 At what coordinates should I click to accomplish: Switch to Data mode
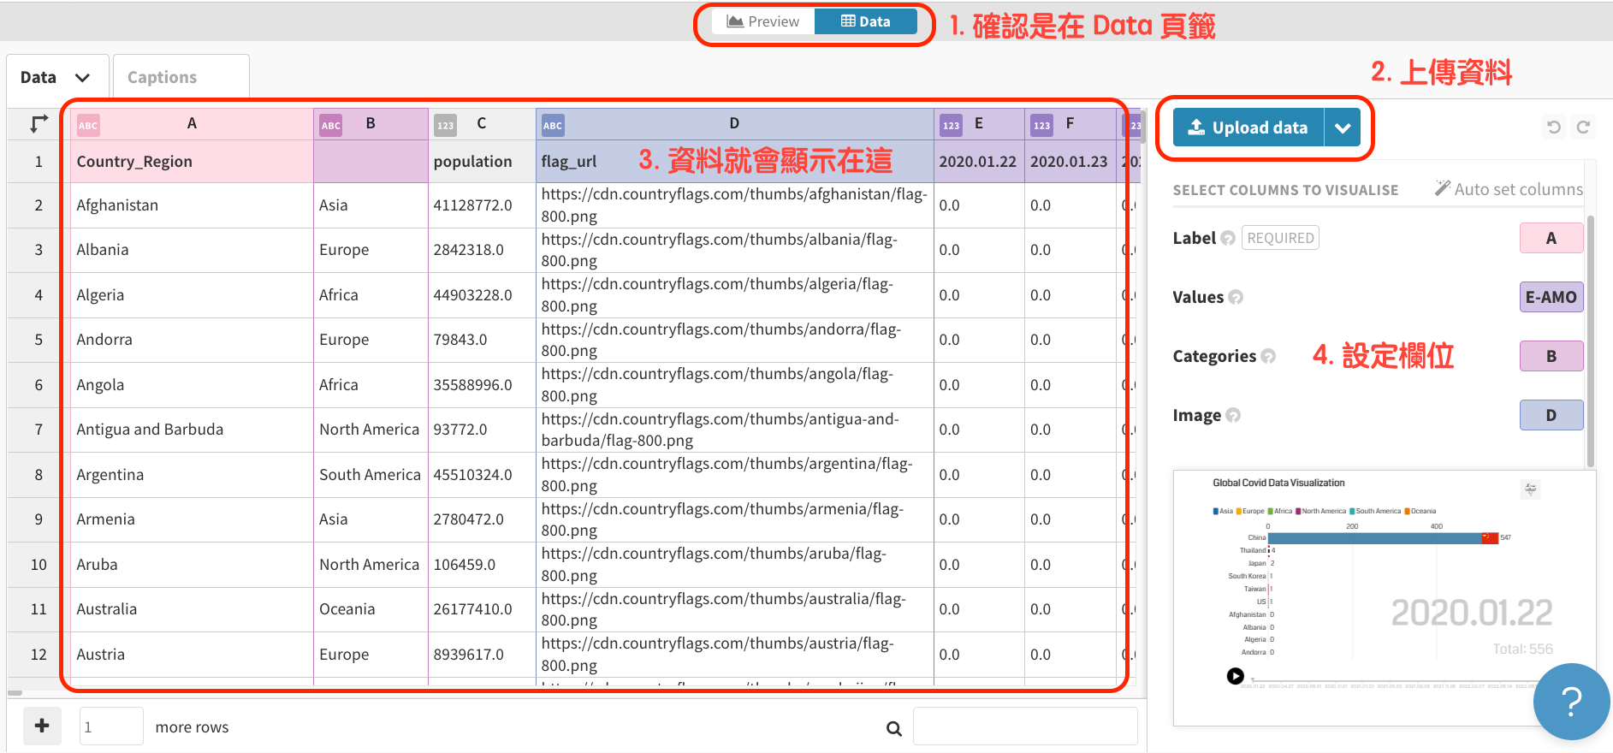pos(865,22)
